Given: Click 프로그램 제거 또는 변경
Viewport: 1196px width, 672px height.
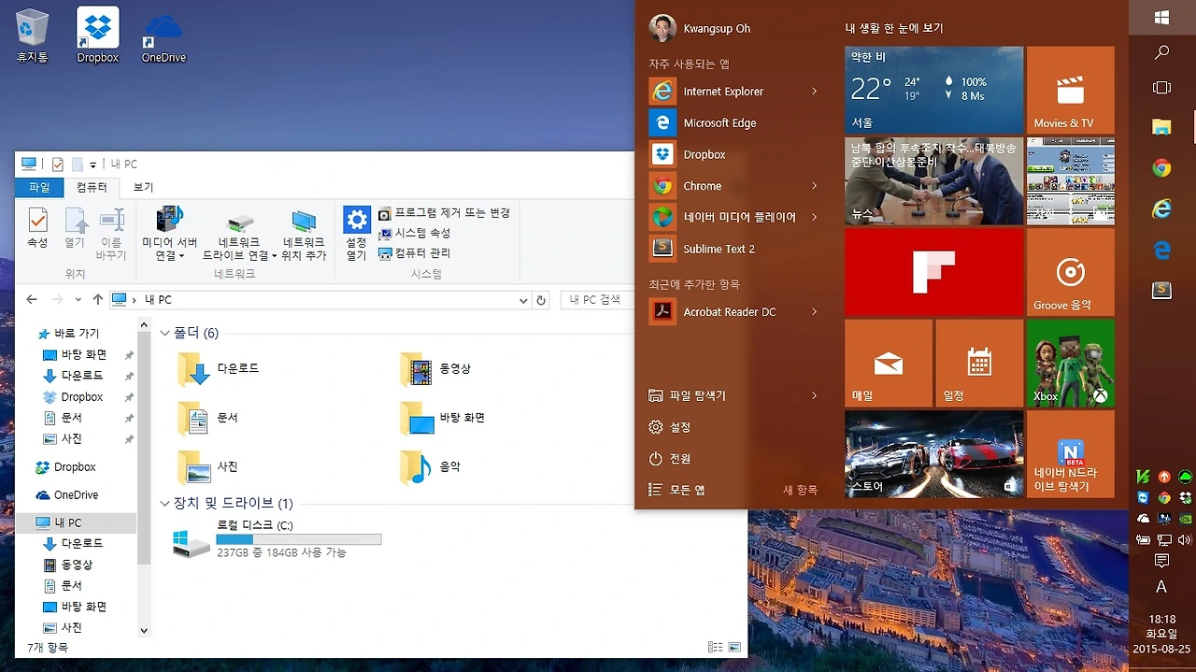Looking at the screenshot, I should coord(444,213).
